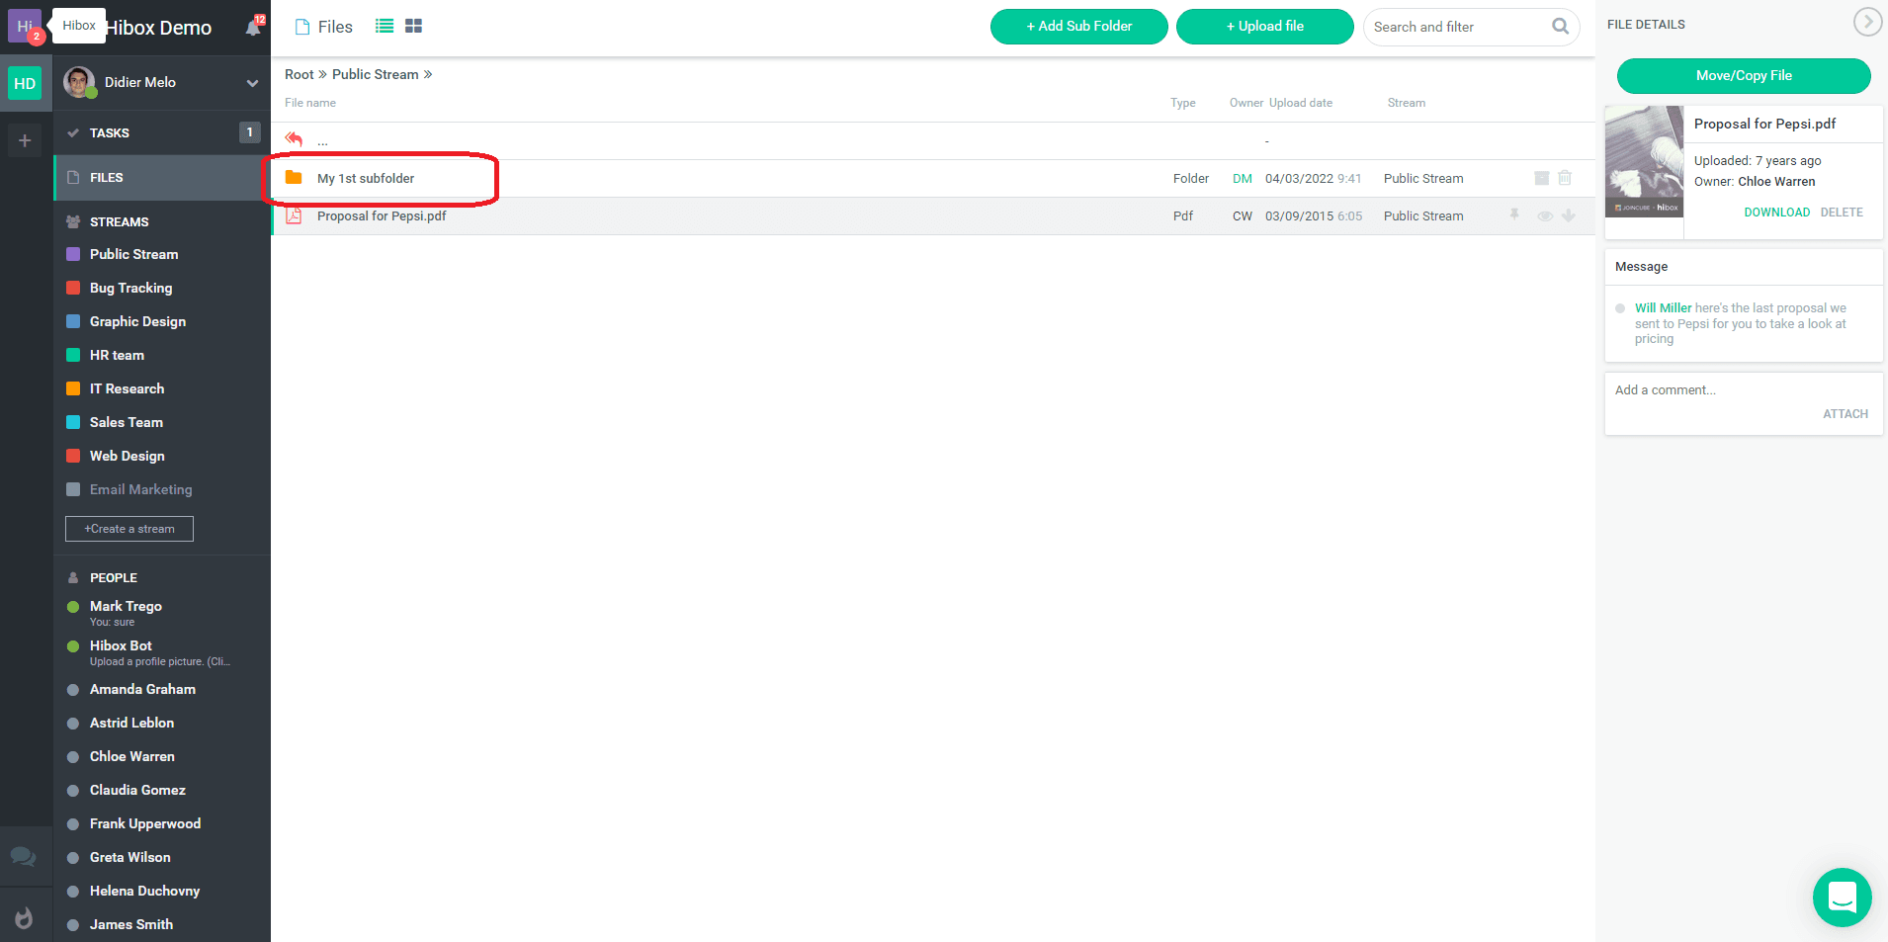Image resolution: width=1888 pixels, height=942 pixels.
Task: Toggle eye preview on Proposal for Pepsi.pdf
Action: (x=1544, y=216)
